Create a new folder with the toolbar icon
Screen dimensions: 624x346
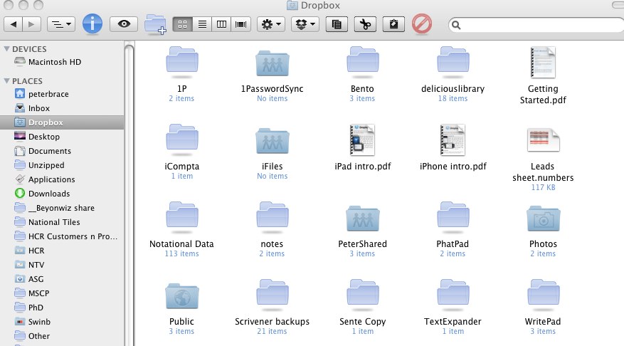(x=155, y=24)
